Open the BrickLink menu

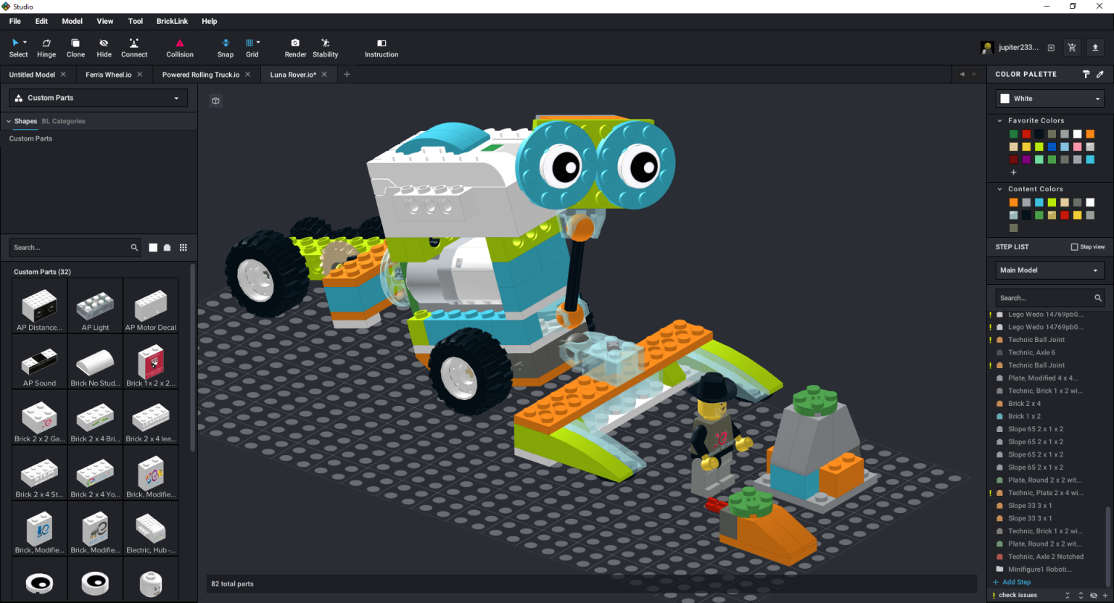click(x=172, y=21)
